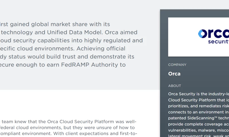Image resolution: width=229 pixels, height=137 pixels.
Task: Click the 'Orca' company name heading
Action: point(174,74)
